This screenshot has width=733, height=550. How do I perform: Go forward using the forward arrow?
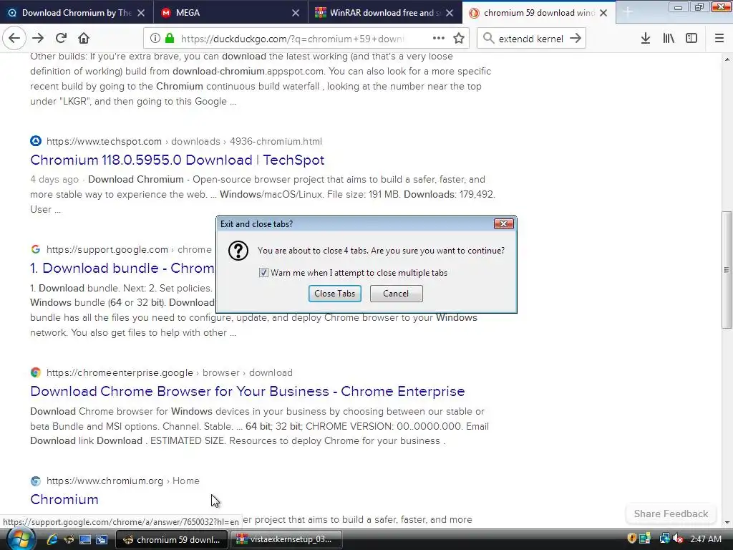tap(39, 39)
